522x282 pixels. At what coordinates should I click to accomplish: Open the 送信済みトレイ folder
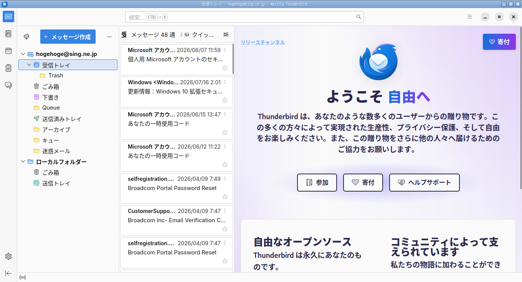(x=68, y=119)
